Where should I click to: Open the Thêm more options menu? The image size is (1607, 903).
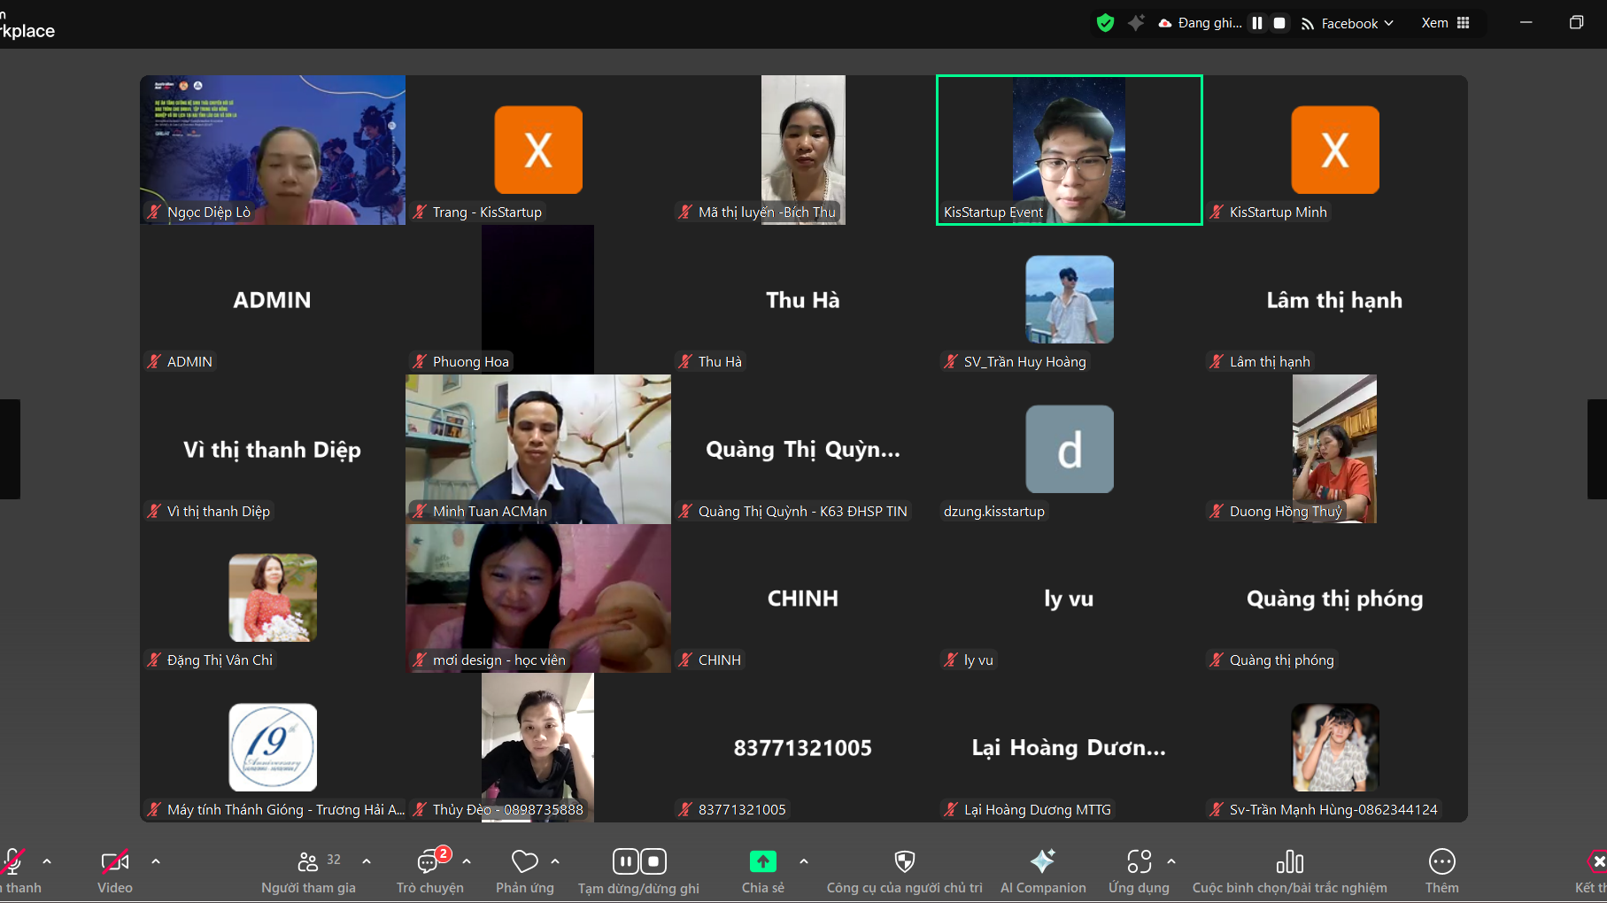tap(1441, 861)
